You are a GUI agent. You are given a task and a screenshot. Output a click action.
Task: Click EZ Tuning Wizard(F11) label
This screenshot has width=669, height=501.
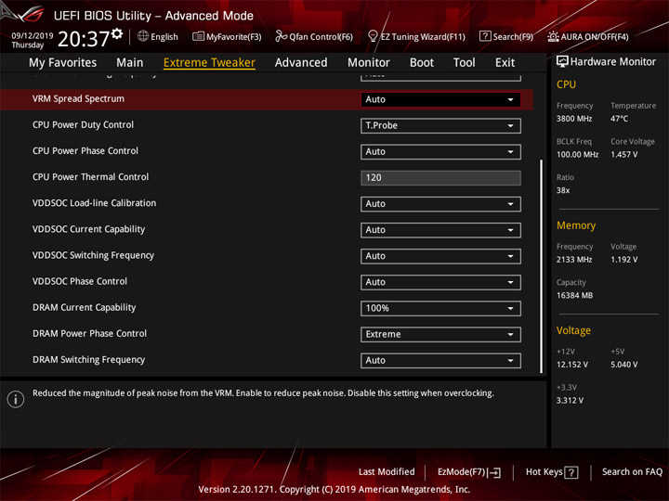[x=423, y=37]
